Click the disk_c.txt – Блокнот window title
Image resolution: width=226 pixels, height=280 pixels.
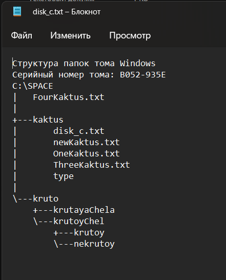point(67,12)
